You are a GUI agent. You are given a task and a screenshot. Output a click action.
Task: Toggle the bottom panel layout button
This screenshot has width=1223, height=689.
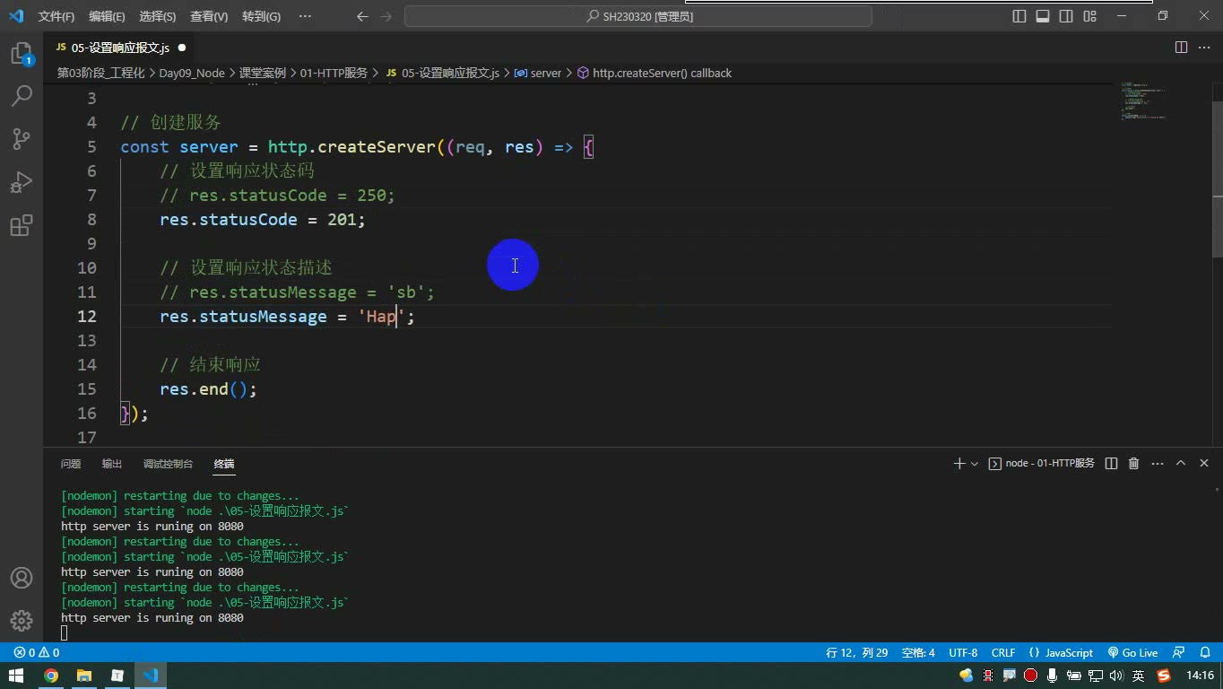[1043, 16]
